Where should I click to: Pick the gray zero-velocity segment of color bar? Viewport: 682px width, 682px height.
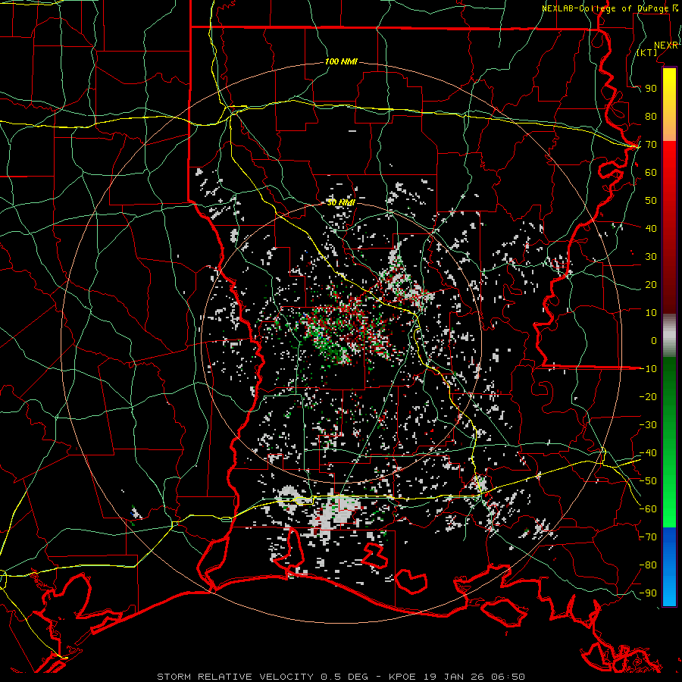[x=669, y=336]
